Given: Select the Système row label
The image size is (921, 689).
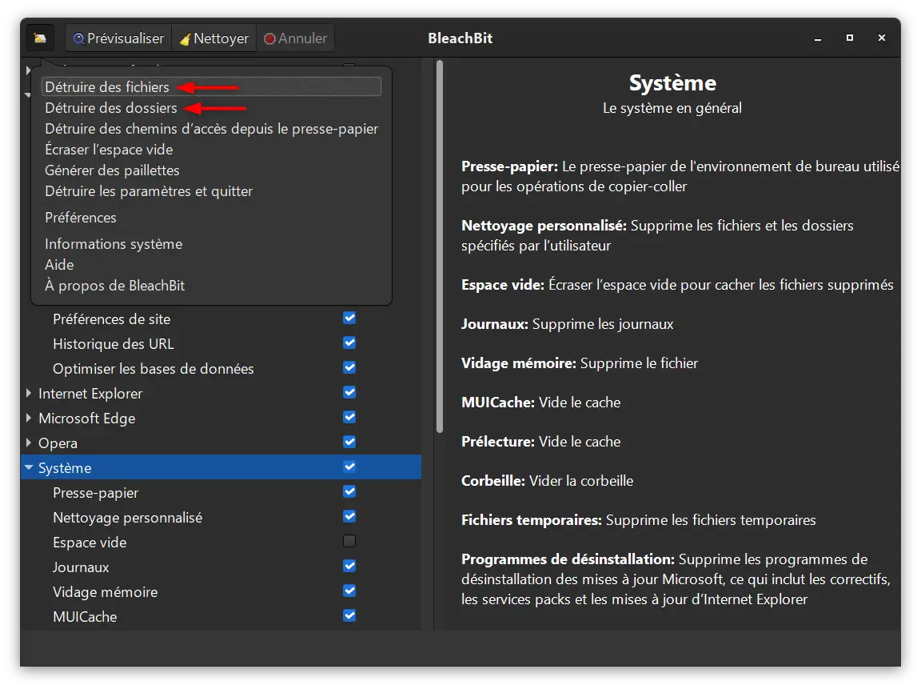Looking at the screenshot, I should point(65,468).
